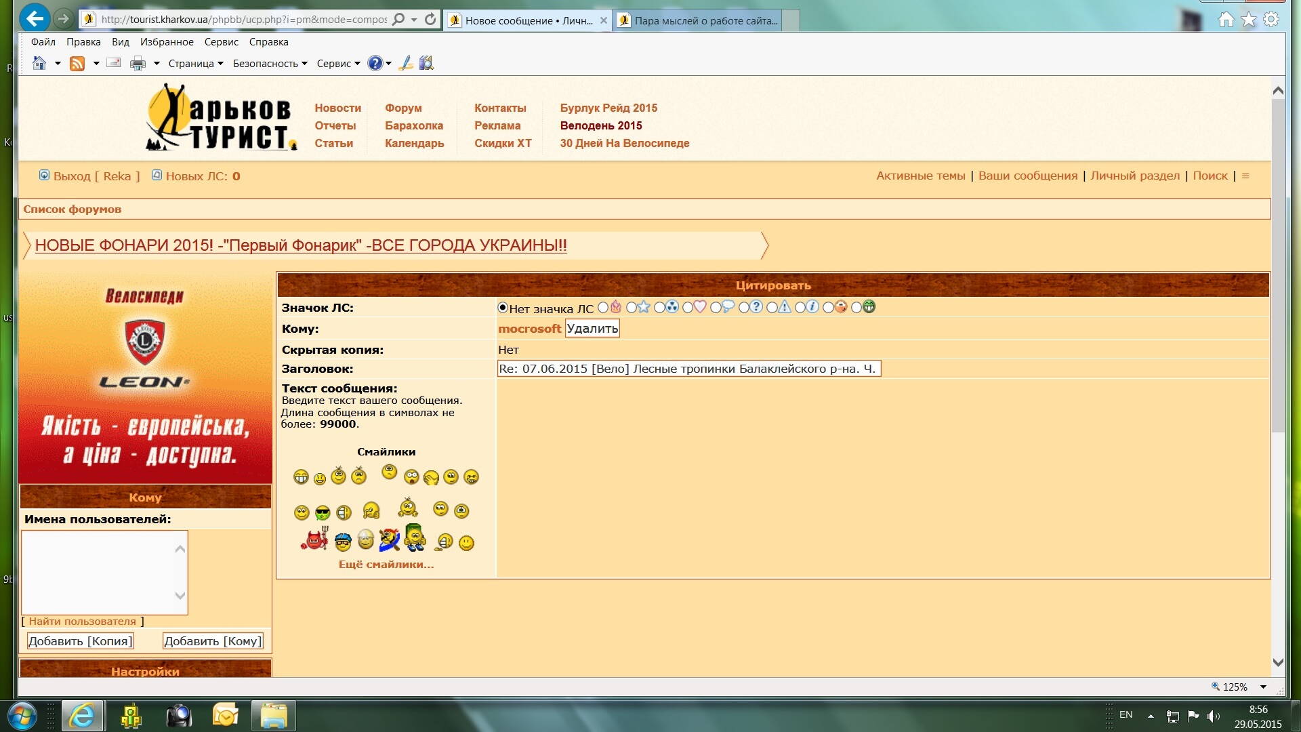1301x732 pixels.
Task: Open the Избранное menu
Action: pyautogui.click(x=167, y=42)
